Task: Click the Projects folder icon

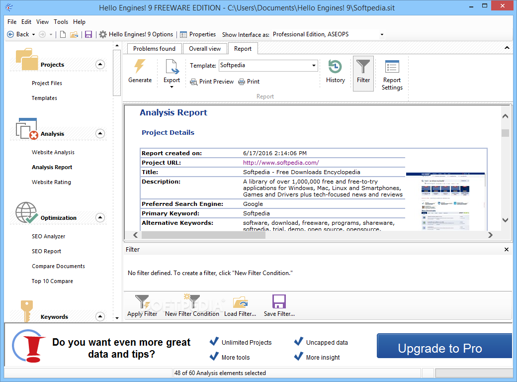Action: click(27, 59)
